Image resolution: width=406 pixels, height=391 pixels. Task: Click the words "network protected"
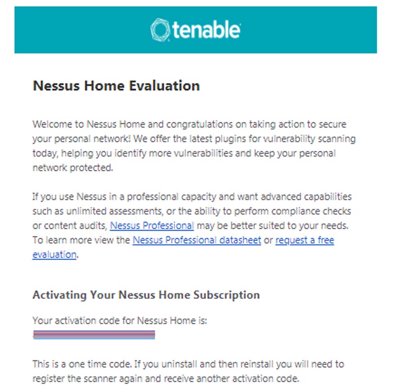(72, 168)
